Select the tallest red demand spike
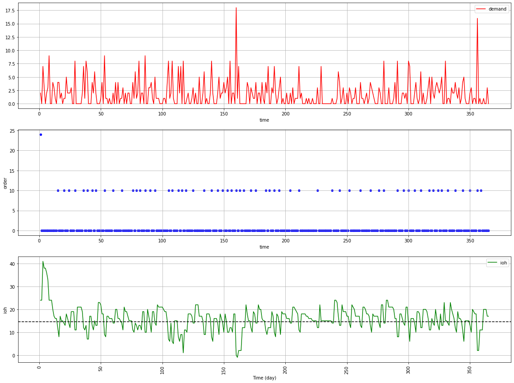 [x=236, y=8]
